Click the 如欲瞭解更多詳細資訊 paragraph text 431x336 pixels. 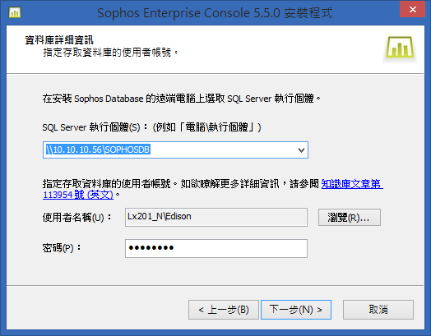point(229,184)
